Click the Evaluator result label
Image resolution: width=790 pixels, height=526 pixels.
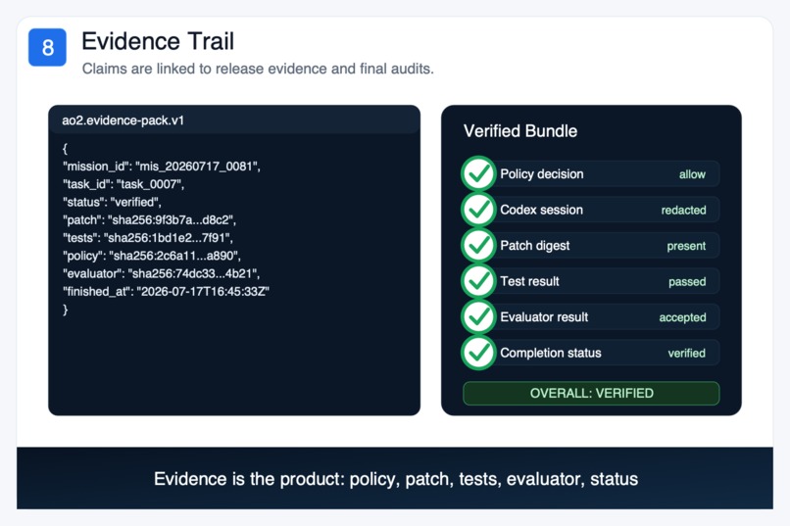(x=544, y=317)
